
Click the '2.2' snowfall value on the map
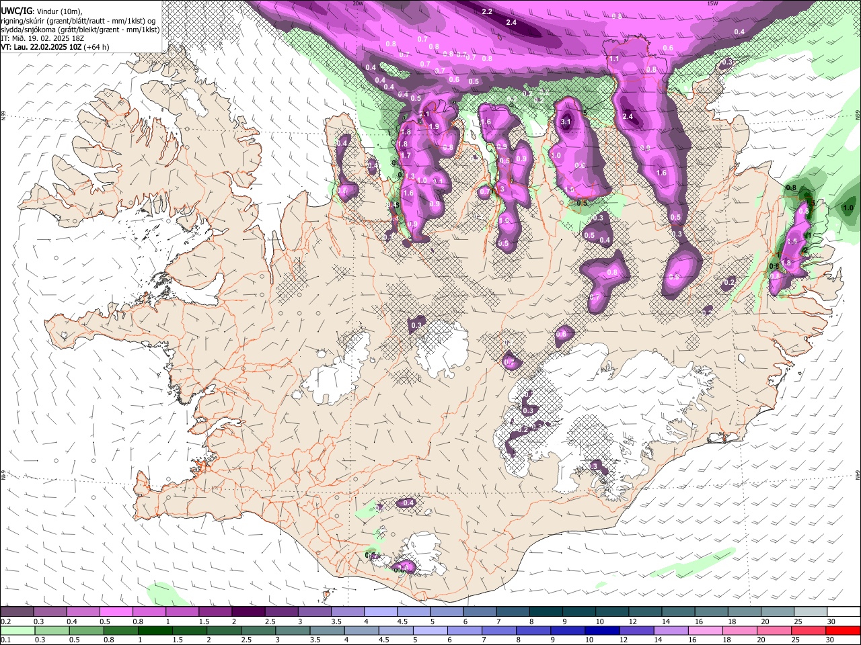coord(488,12)
